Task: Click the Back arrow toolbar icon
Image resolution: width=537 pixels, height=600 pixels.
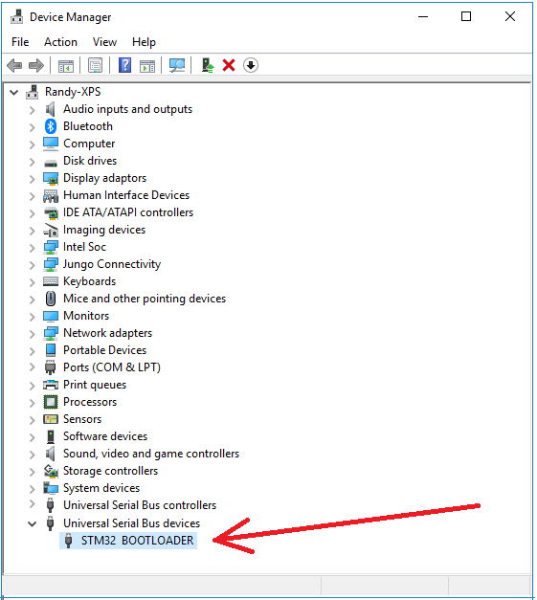Action: coord(14,65)
